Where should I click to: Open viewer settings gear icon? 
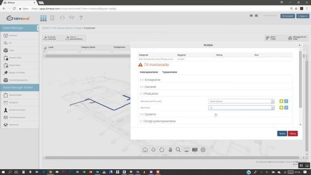pos(203,150)
